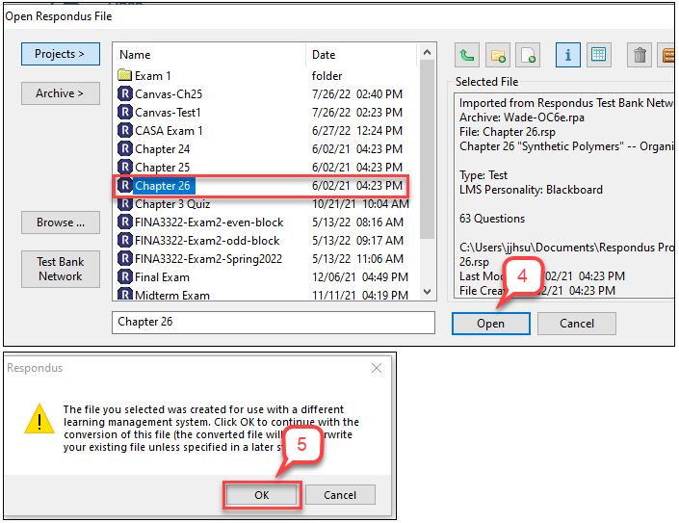Viewport: 679px width, 523px height.
Task: Click the R icon beside Canvas-Ch25
Action: pos(124,93)
